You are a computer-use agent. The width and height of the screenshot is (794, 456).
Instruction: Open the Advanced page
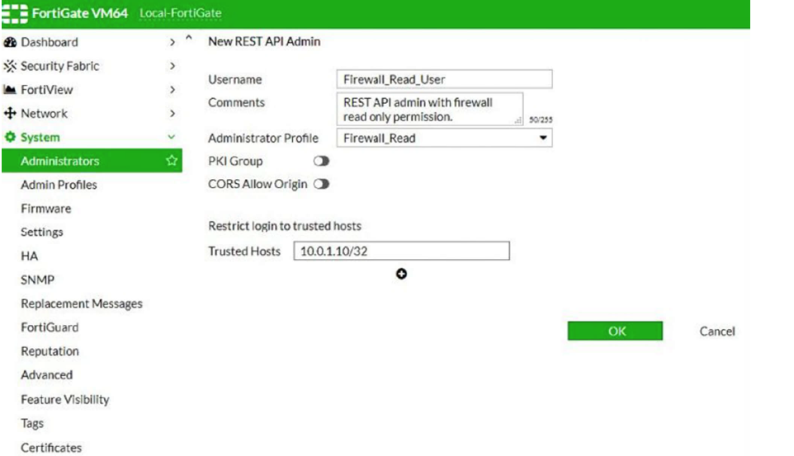(46, 375)
